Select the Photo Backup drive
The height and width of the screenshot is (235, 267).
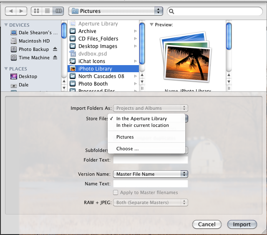[34, 49]
